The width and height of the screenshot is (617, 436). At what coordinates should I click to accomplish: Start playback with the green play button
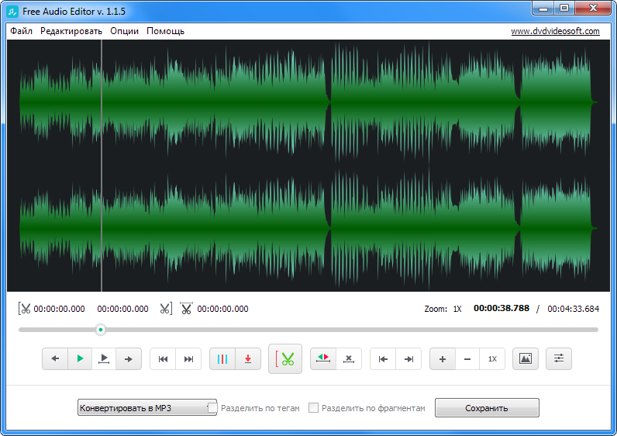80,358
